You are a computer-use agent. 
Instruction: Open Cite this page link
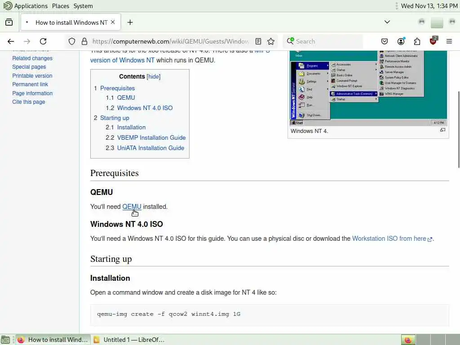pos(28,102)
